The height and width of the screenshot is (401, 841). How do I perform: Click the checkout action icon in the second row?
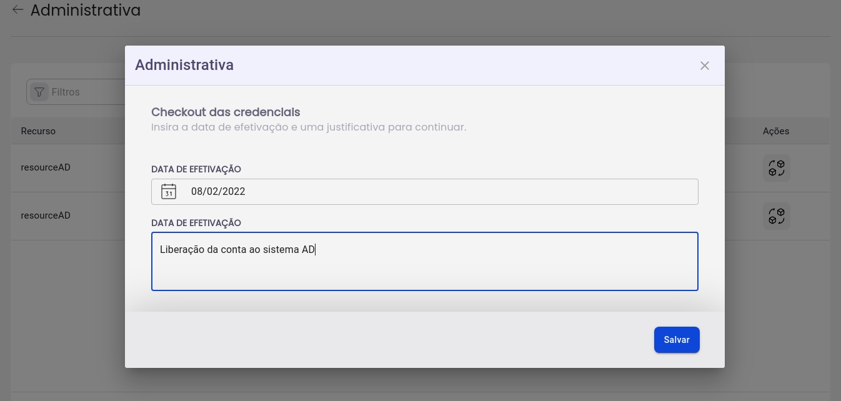776,216
